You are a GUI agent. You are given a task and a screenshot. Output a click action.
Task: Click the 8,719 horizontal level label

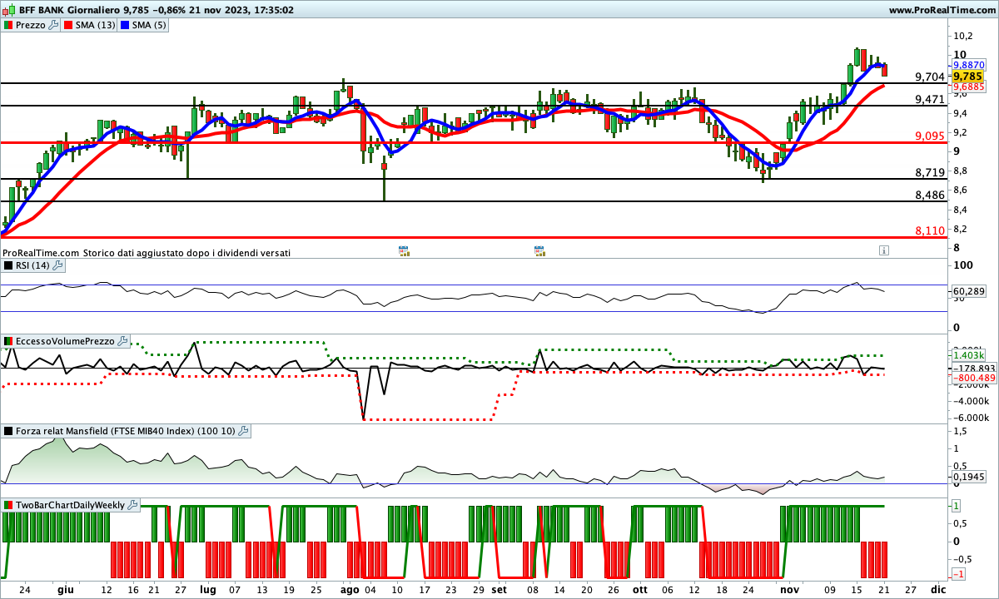click(x=929, y=173)
